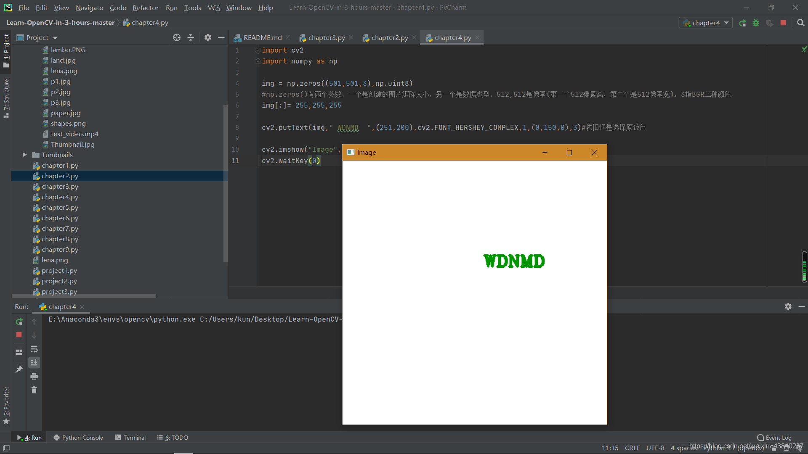Toggle the Z: Structure tool window button
Image resolution: width=808 pixels, height=454 pixels.
[x=6, y=98]
